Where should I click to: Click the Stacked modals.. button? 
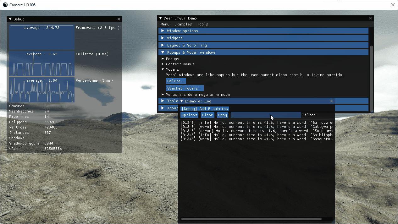[185, 88]
